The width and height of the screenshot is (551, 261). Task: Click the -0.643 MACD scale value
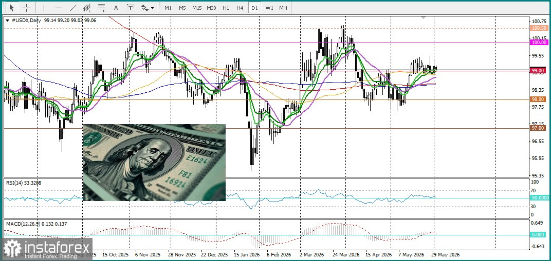click(x=538, y=246)
